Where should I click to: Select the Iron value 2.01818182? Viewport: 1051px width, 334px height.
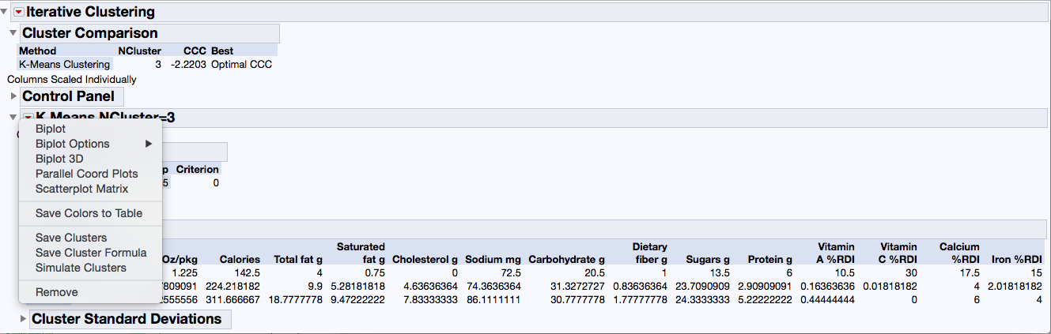pos(1014,286)
